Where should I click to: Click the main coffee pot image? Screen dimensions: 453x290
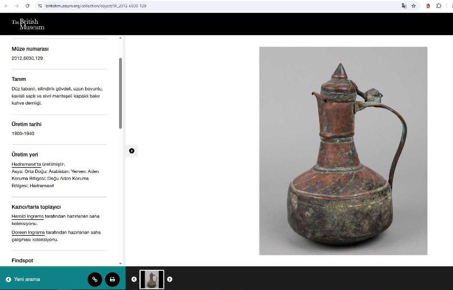343,151
